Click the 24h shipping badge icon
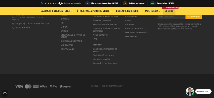The image size is (214, 98). pyautogui.click(x=152, y=3)
